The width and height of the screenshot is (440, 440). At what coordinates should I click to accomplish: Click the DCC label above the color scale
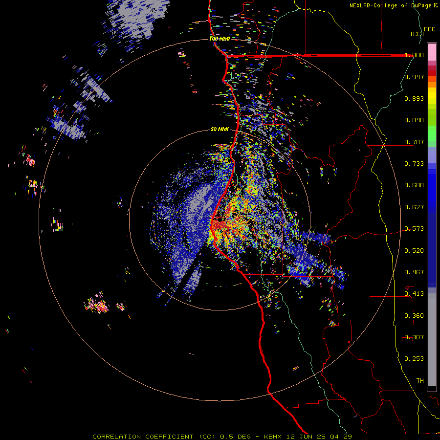(429, 29)
